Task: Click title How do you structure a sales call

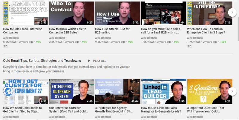Action: [x=160, y=31]
